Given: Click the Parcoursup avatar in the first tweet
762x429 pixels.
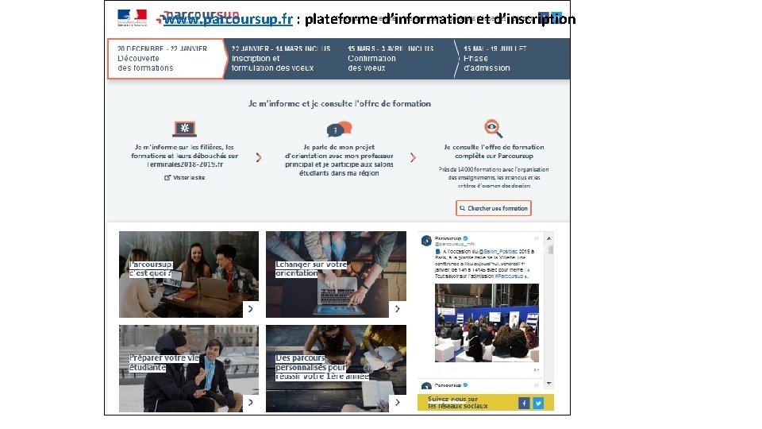Looking at the screenshot, I should (x=426, y=241).
